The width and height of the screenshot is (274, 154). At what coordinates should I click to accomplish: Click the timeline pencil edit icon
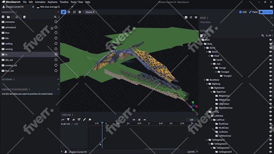[x=84, y=120]
